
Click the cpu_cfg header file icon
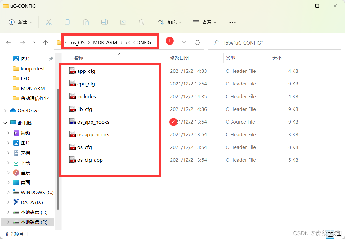click(x=73, y=84)
